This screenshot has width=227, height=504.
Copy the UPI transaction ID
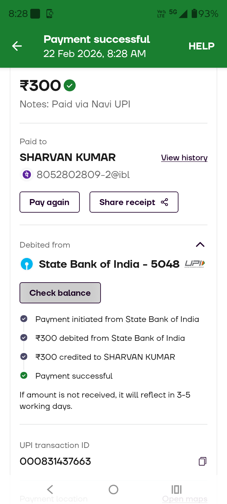[202, 461]
